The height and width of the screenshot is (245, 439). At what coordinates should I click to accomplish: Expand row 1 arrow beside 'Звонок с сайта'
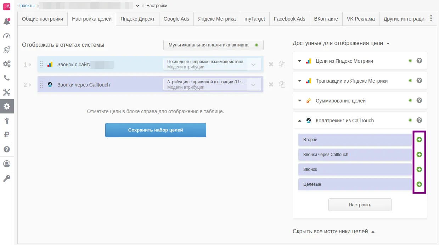[30, 65]
